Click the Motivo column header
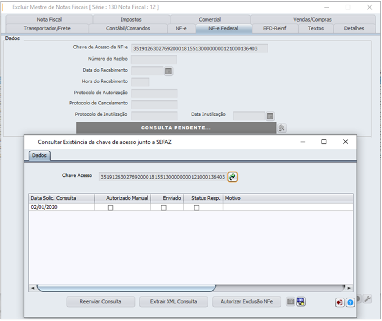Image resolution: width=382 pixels, height=321 pixels. [288, 198]
